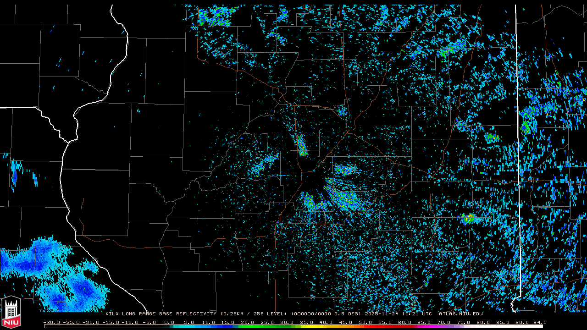Screen dimensions: 587x330
Task: Pick the yellow segment of the color bar
Action: point(321,326)
